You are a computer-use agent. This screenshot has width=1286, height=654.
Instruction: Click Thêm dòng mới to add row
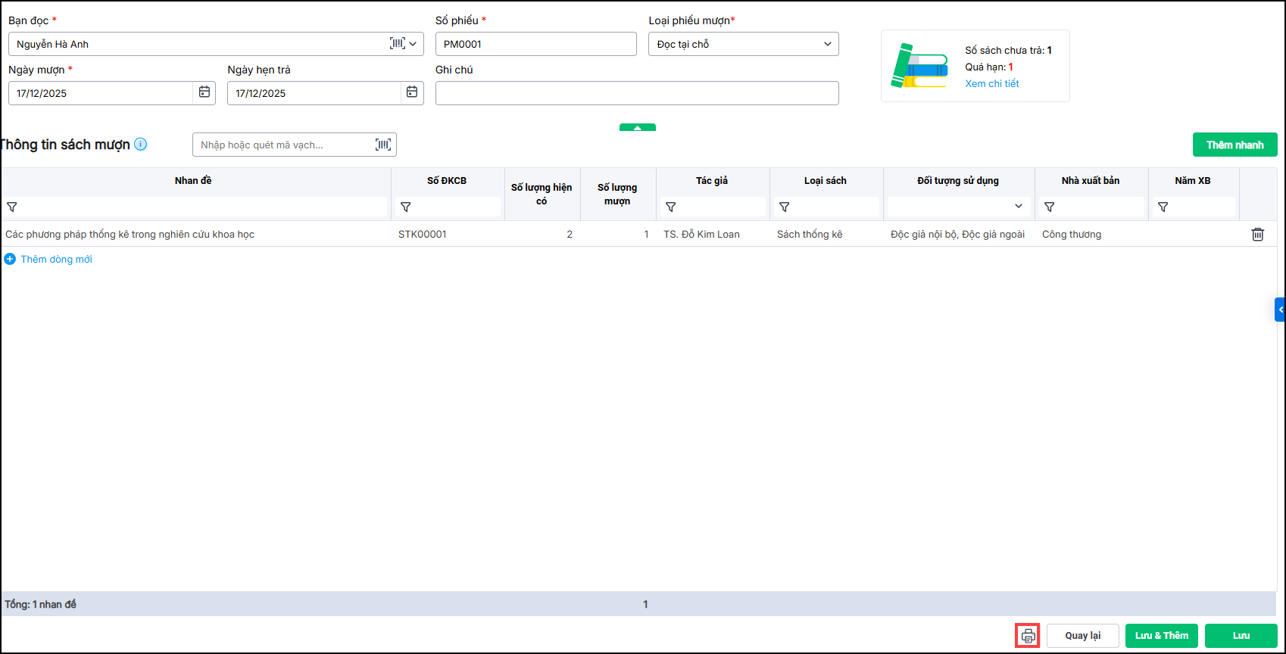(x=56, y=259)
